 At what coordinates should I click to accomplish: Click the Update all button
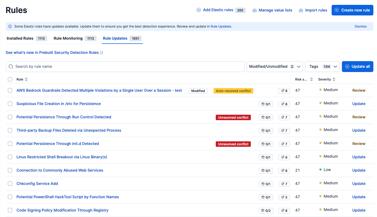point(358,67)
